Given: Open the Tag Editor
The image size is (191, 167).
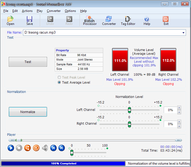Looking at the screenshot, I should (x=128, y=20).
